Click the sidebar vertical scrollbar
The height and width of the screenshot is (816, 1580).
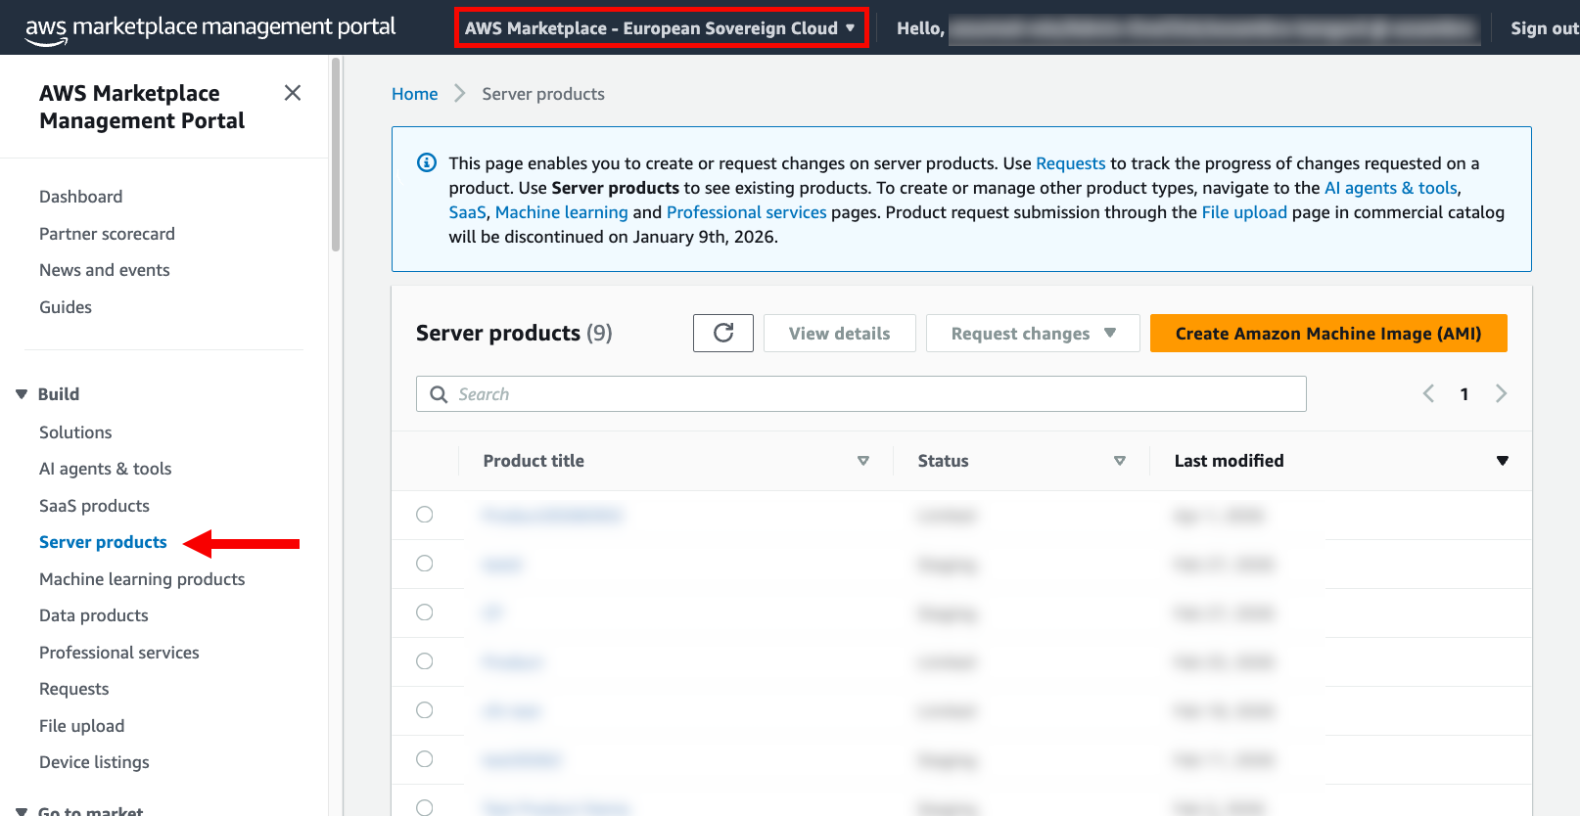pos(336,155)
